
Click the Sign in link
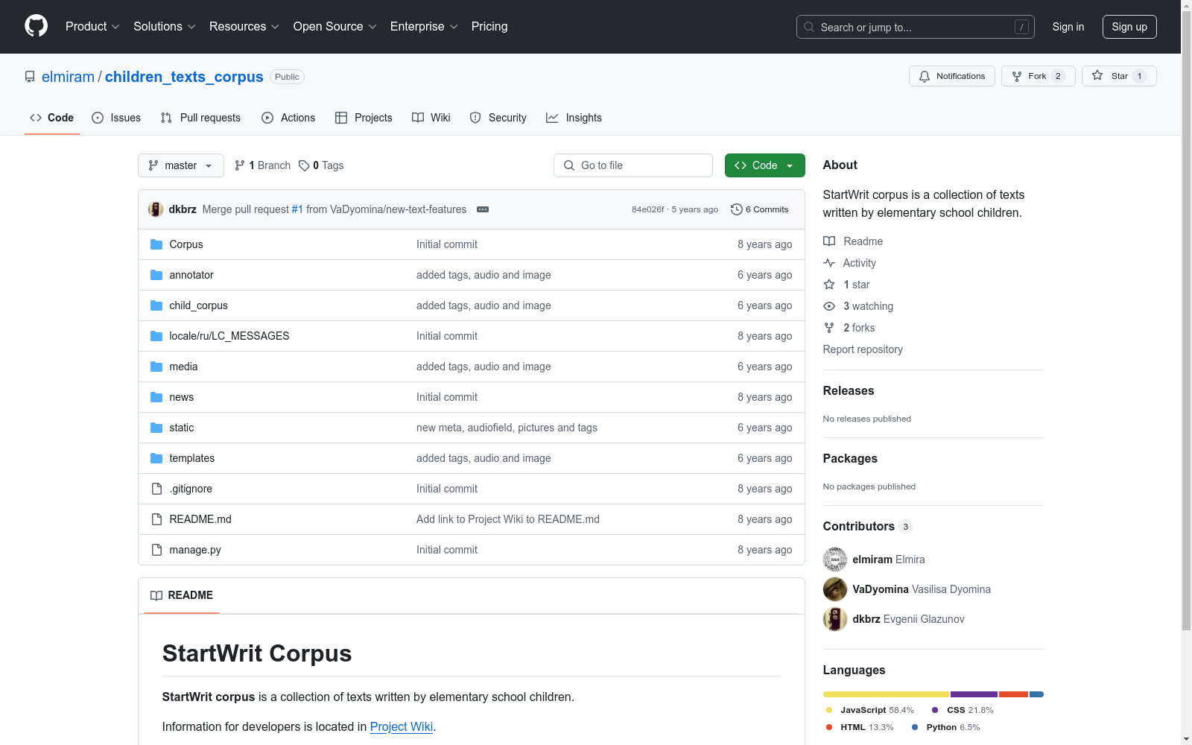[x=1068, y=27]
